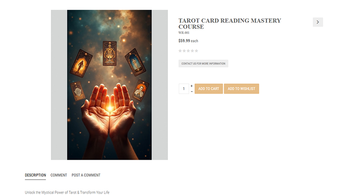Open Post a Comment tab
Viewport: 348px width, 195px height.
[x=86, y=175]
